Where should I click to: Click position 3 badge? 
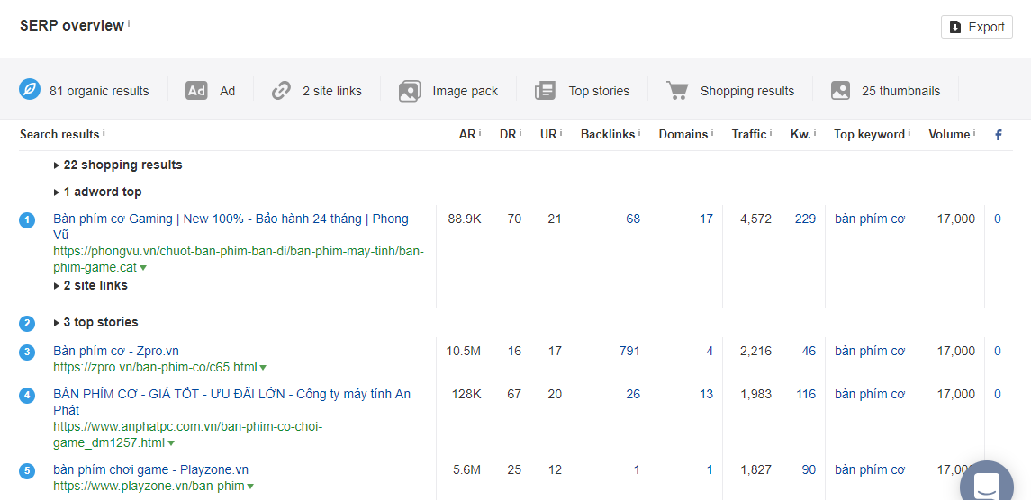tap(27, 353)
